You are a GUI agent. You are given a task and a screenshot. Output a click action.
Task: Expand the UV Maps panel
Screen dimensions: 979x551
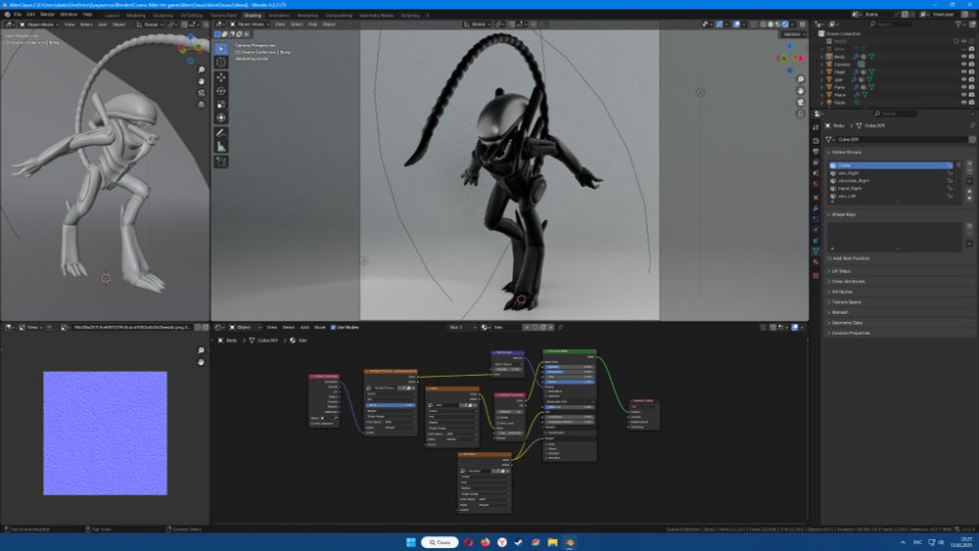coord(840,270)
